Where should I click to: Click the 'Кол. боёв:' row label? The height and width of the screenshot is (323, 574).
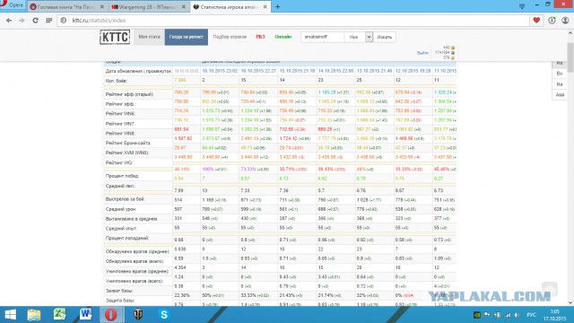[x=116, y=81]
